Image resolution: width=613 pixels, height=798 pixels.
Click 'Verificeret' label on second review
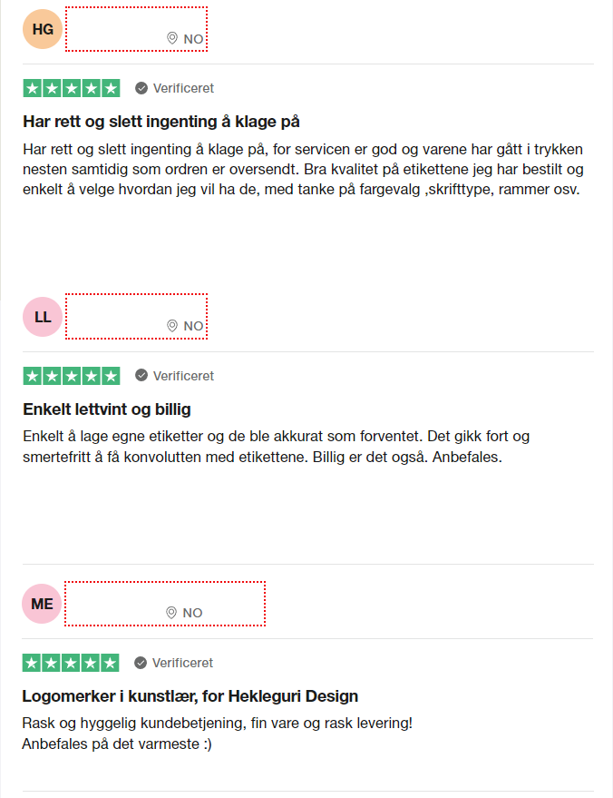coord(183,376)
